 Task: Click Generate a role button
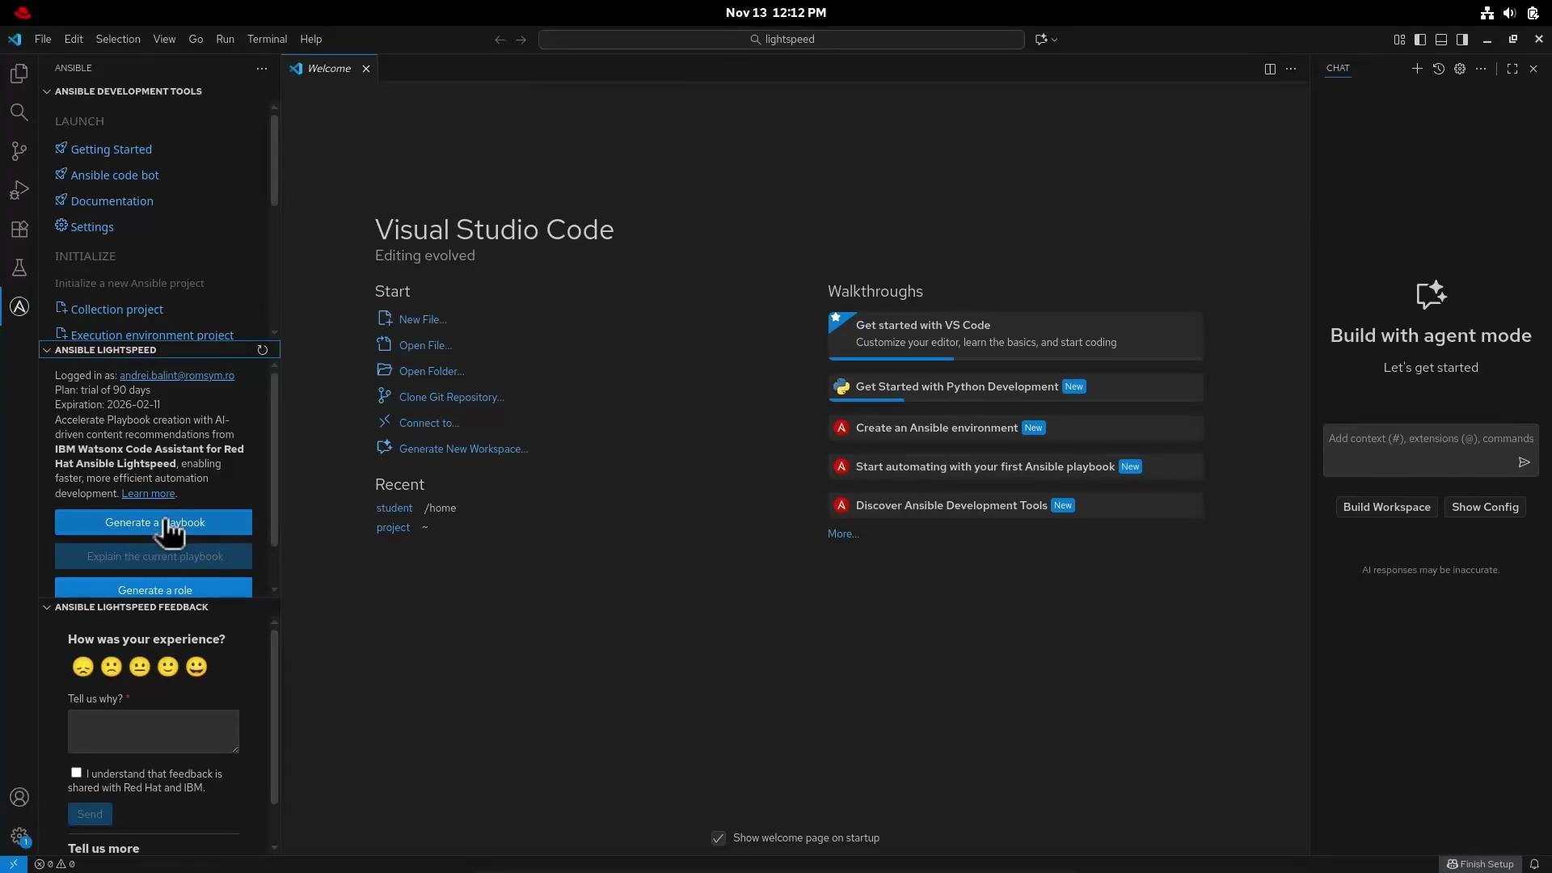[154, 588]
